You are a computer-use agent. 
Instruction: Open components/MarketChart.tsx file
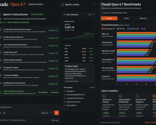tap(76, 95)
